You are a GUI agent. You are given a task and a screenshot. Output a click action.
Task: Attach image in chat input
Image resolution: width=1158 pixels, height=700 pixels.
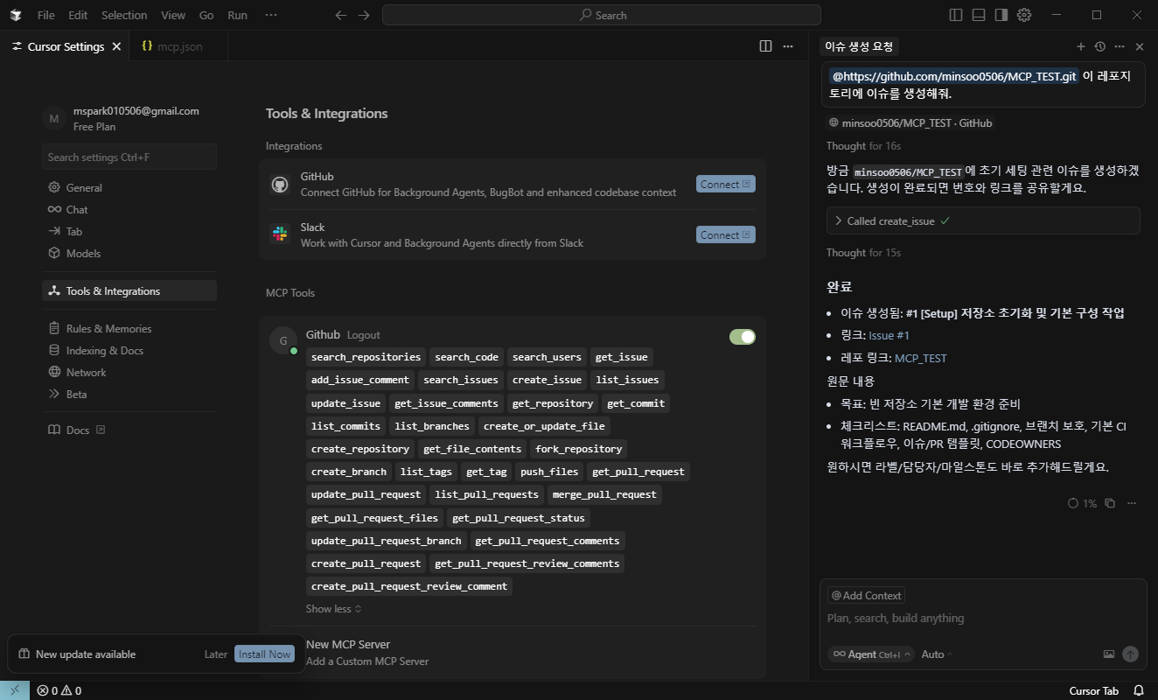[x=1109, y=654]
